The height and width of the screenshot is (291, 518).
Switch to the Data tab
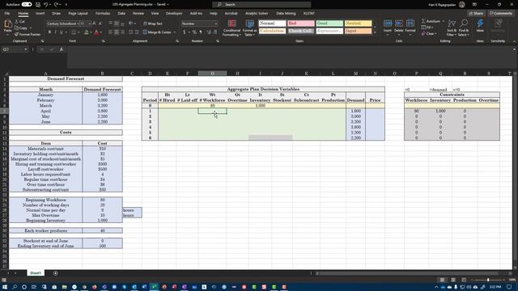(x=121, y=14)
